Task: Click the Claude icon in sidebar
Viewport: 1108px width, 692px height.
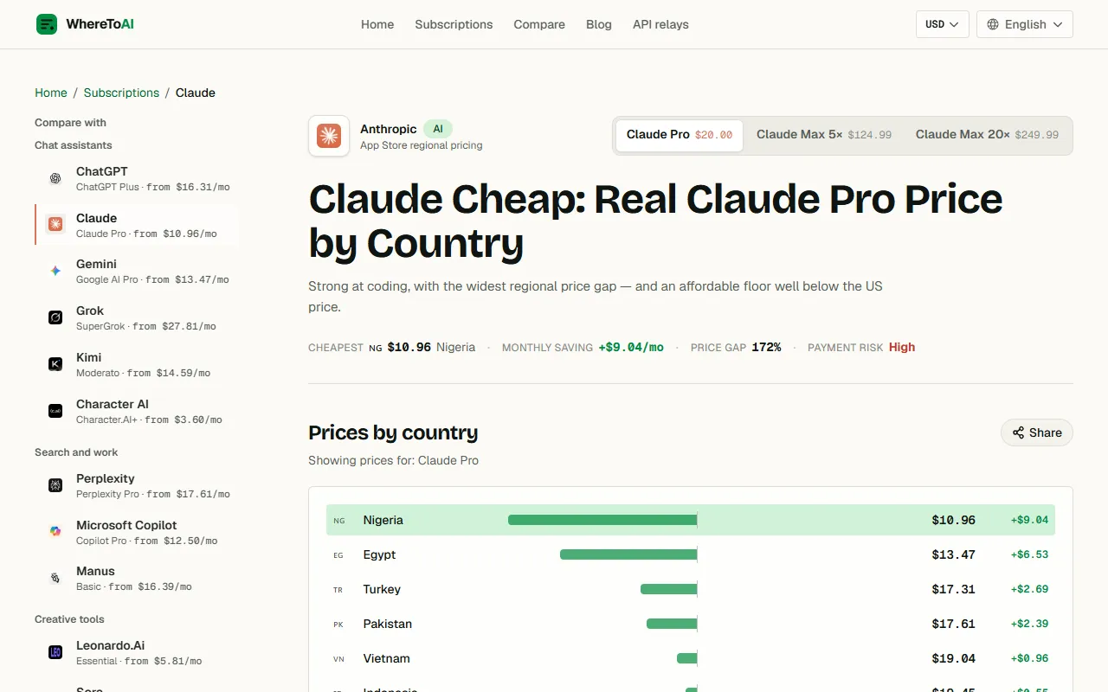Action: [x=55, y=225]
